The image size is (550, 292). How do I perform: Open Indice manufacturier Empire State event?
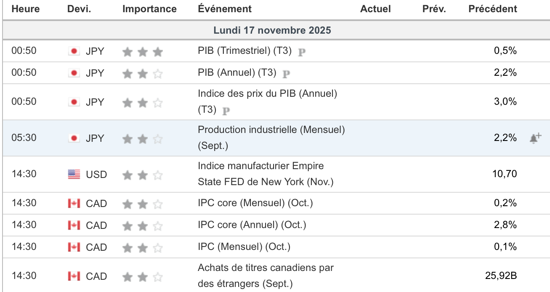click(261, 174)
